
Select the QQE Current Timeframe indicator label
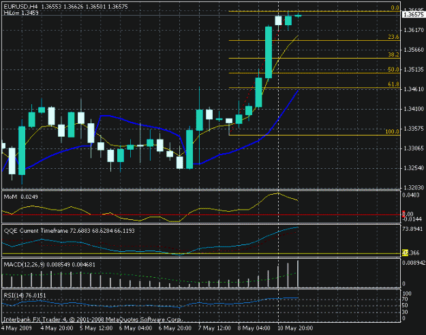coord(69,231)
